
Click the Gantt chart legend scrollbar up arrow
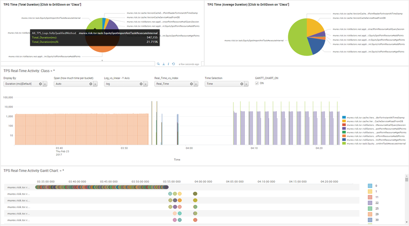point(407,179)
